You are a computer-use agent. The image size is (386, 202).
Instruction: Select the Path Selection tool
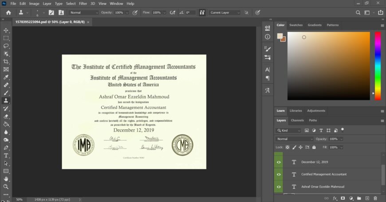(6, 163)
